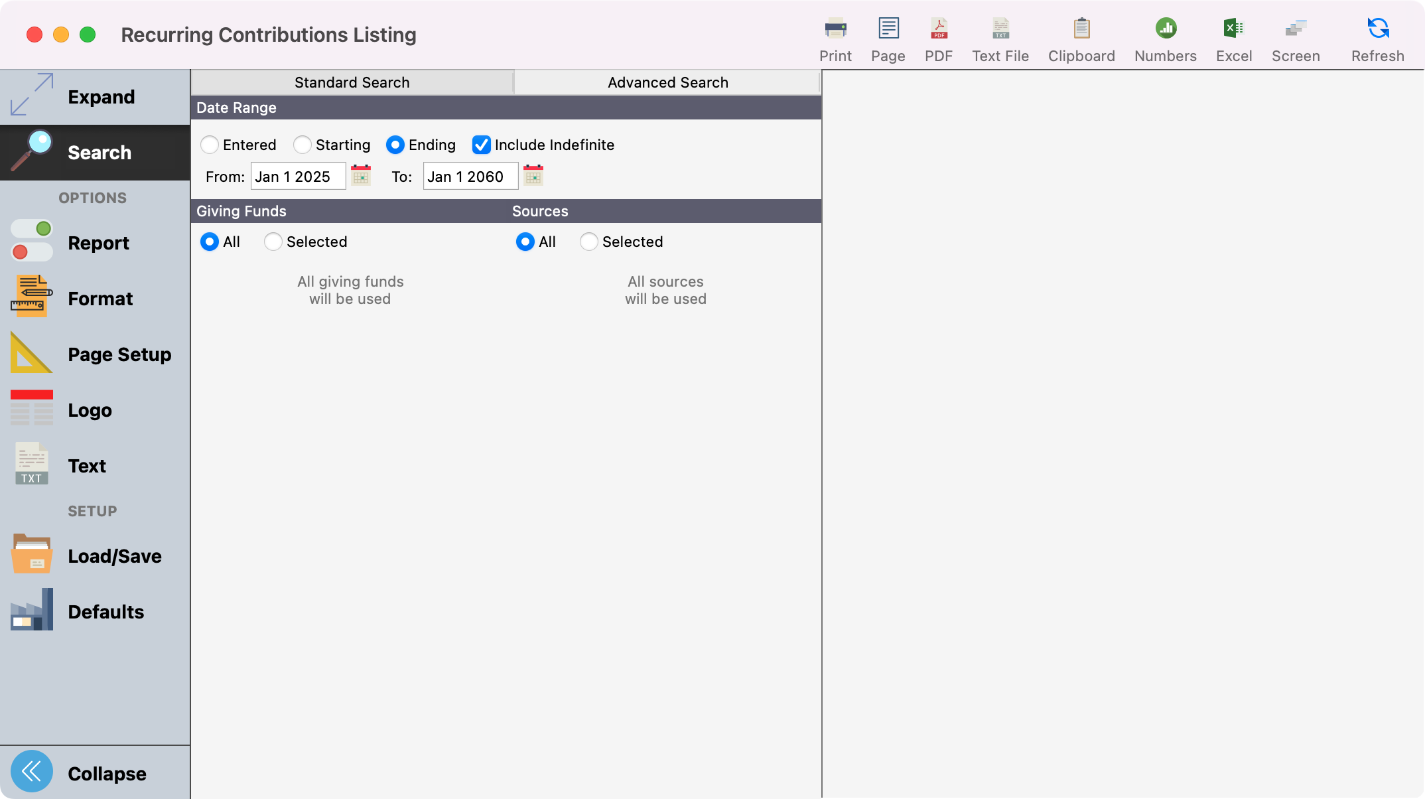Open calendar picker for From date
Screen dimensions: 1425x799
pyautogui.click(x=361, y=175)
